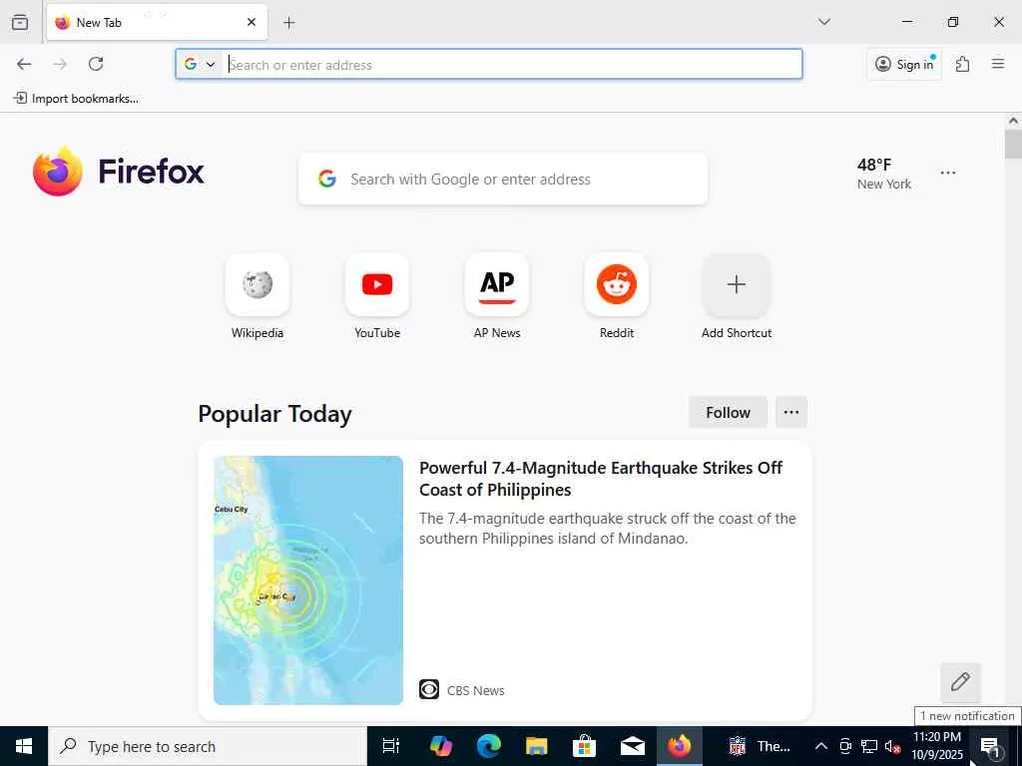
Task: Open muted volume tray icon
Action: [893, 746]
